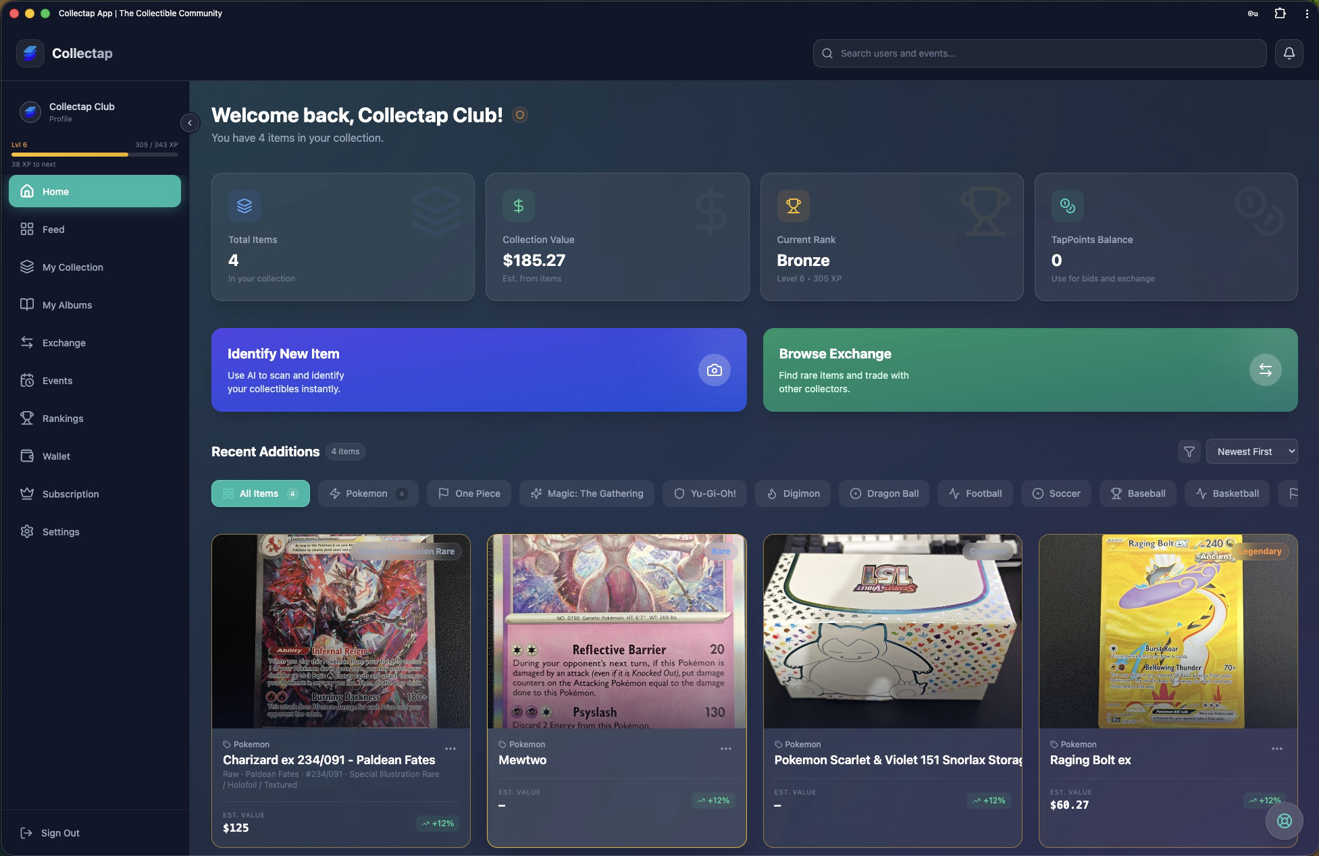Screen dimensions: 1319x856
Task: Filter by Soccer category
Action: [x=1056, y=493]
